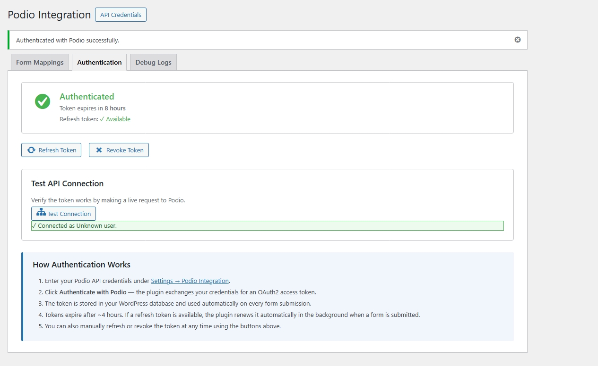Click the Refresh Token button label
This screenshot has height=366, width=598.
tap(57, 150)
